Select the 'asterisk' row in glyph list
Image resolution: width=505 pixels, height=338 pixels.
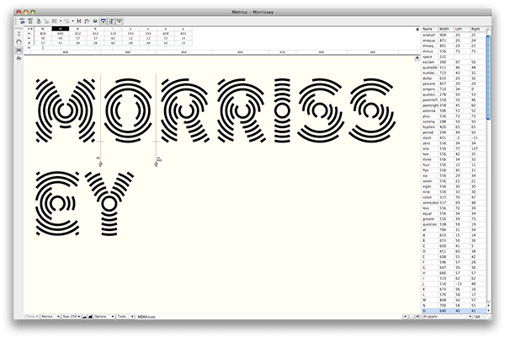(454, 110)
